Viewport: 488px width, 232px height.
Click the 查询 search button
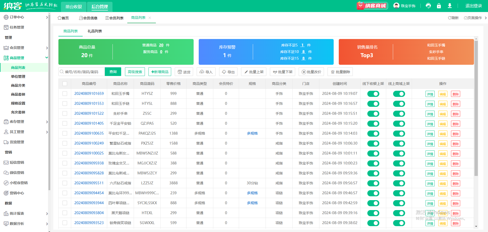pos(113,72)
